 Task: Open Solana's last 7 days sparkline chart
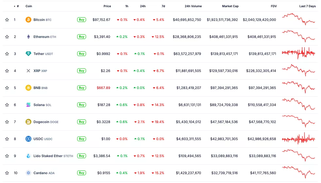tap(298, 104)
